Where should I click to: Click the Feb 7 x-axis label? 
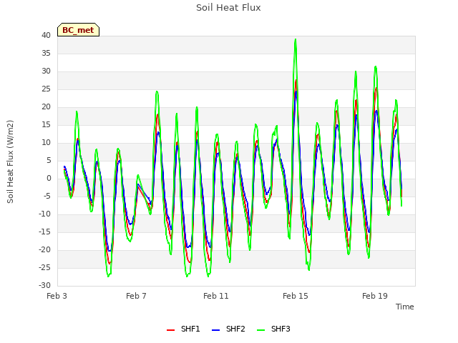[x=136, y=296]
